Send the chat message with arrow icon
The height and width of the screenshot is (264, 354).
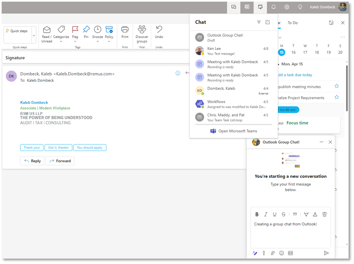click(x=326, y=253)
